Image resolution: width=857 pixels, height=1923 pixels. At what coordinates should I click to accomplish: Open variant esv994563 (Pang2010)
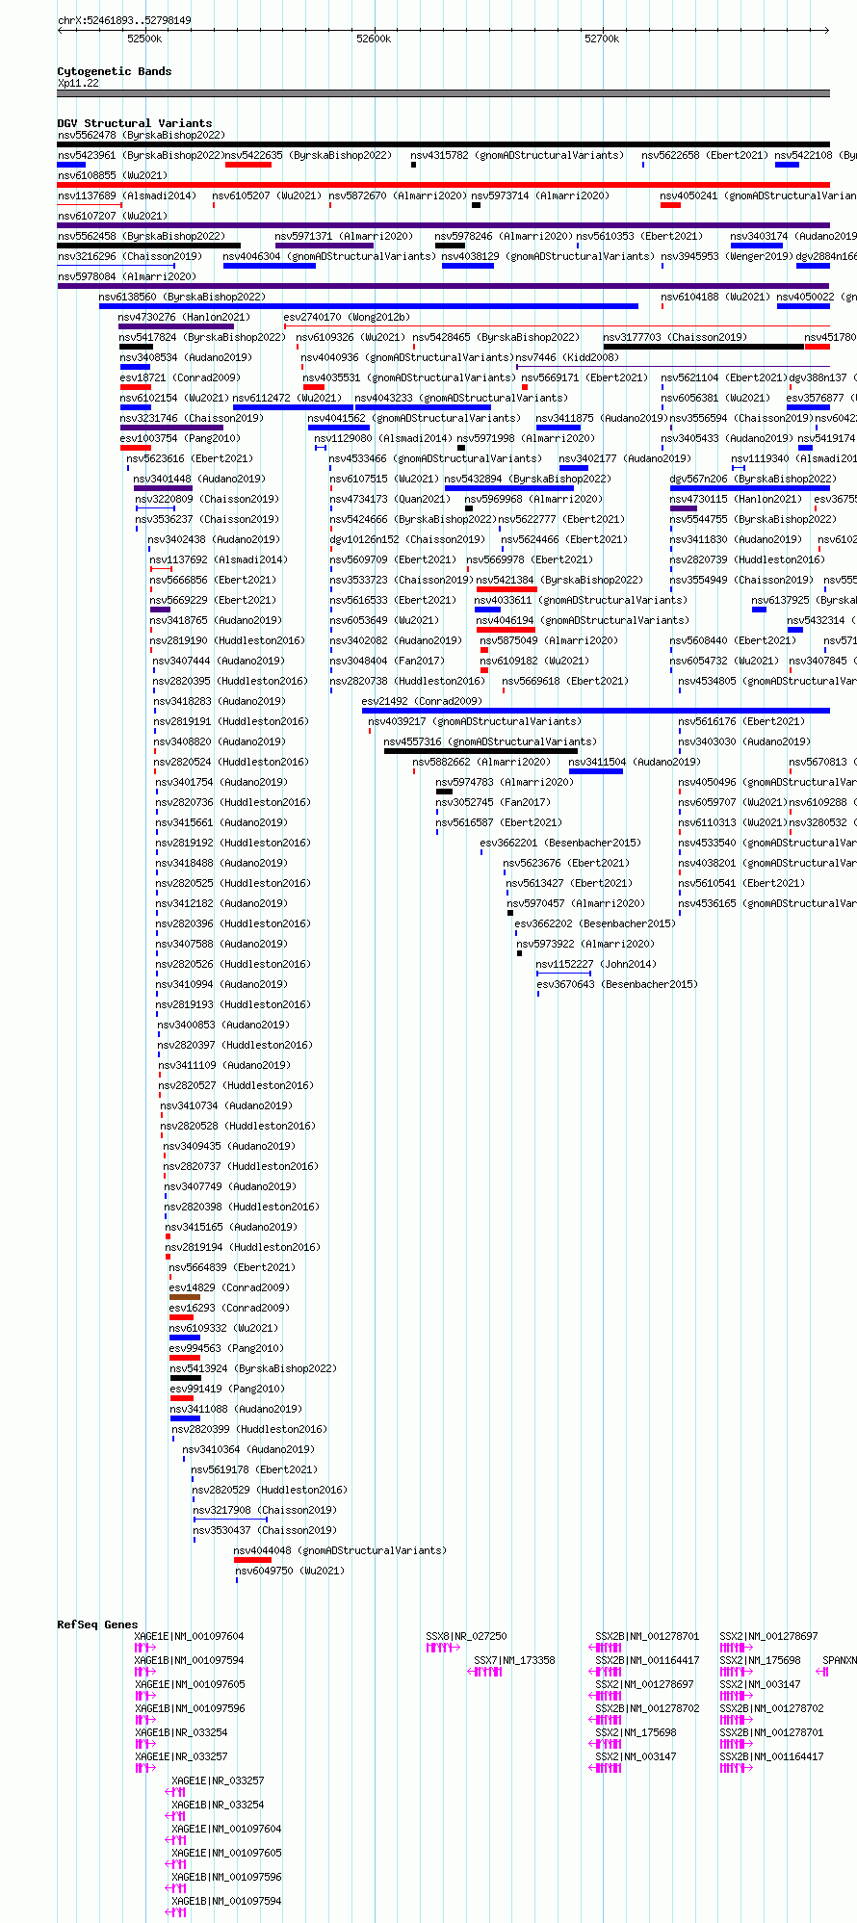tap(226, 1348)
